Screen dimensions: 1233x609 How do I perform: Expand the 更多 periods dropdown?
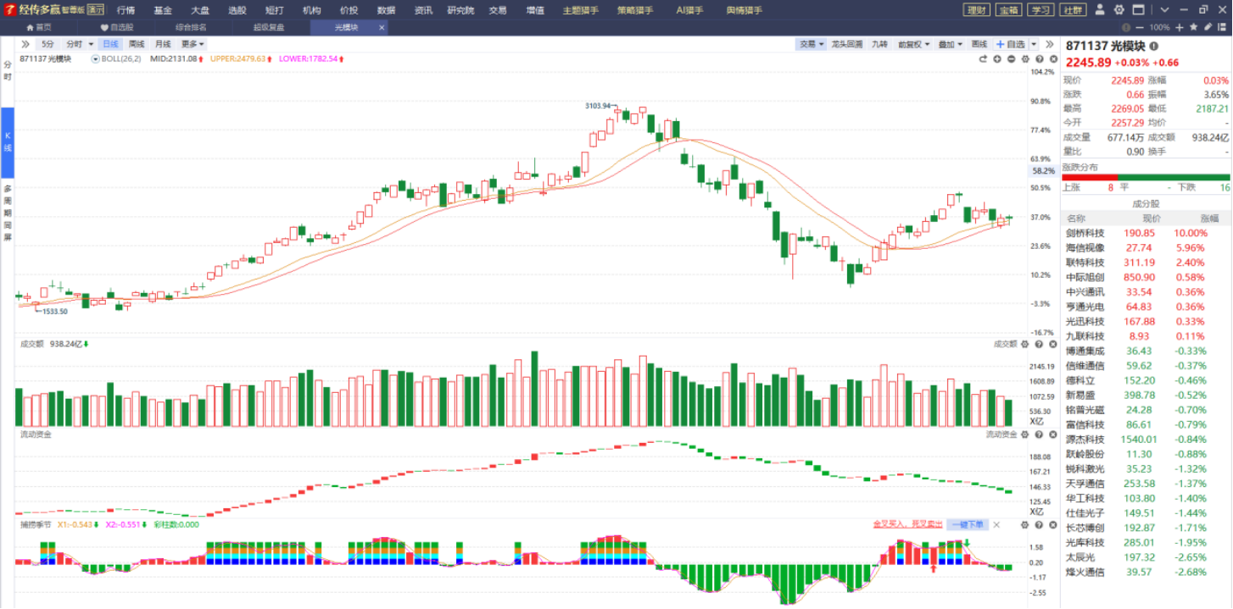pos(192,44)
